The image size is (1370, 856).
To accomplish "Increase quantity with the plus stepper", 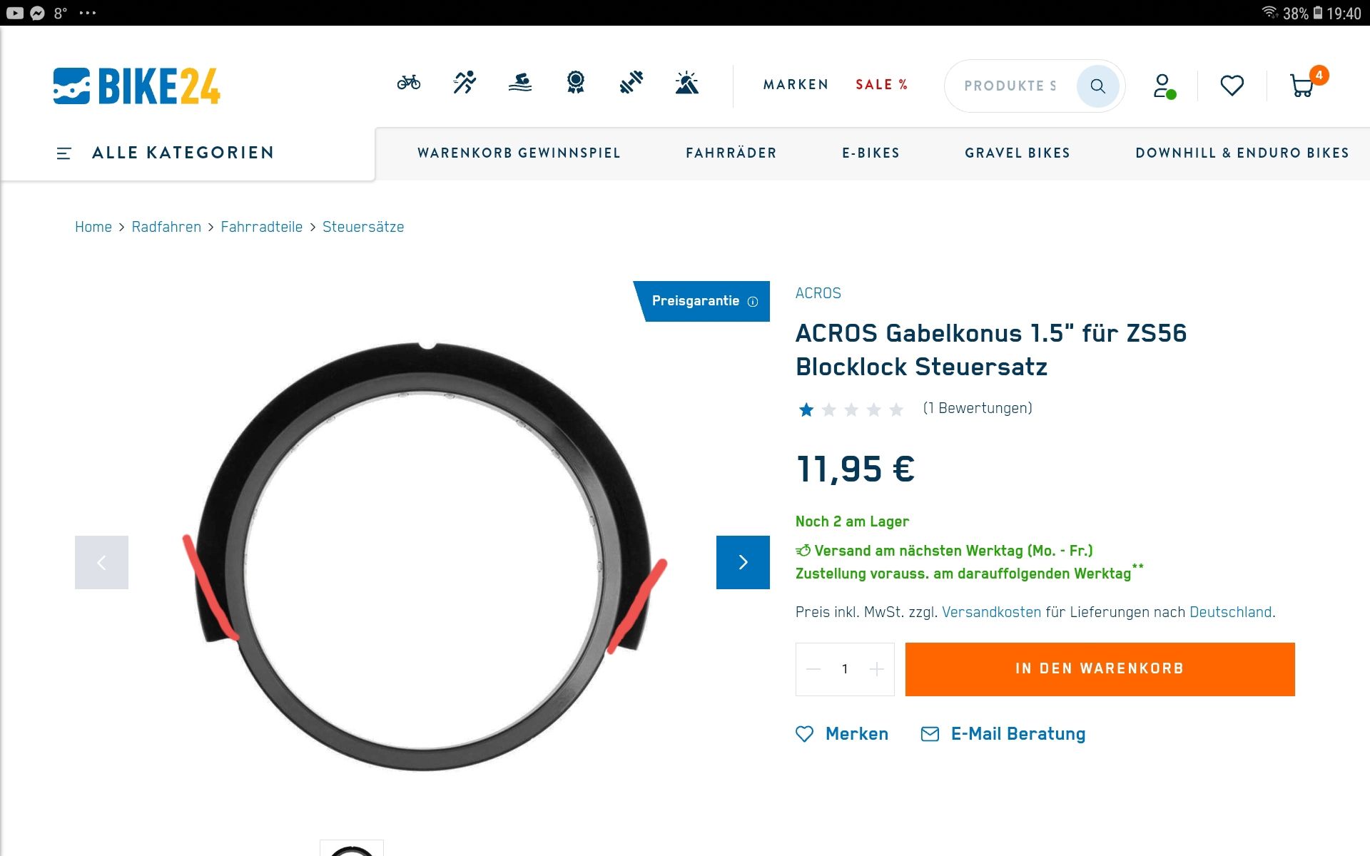I will (x=876, y=669).
